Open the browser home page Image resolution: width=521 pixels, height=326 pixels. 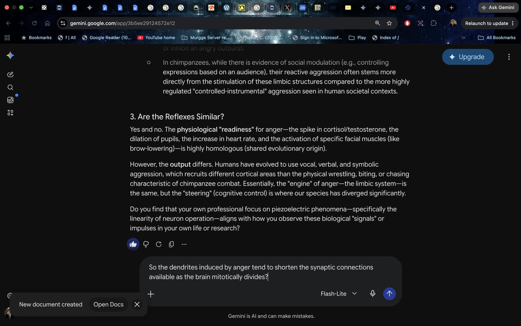(47, 23)
